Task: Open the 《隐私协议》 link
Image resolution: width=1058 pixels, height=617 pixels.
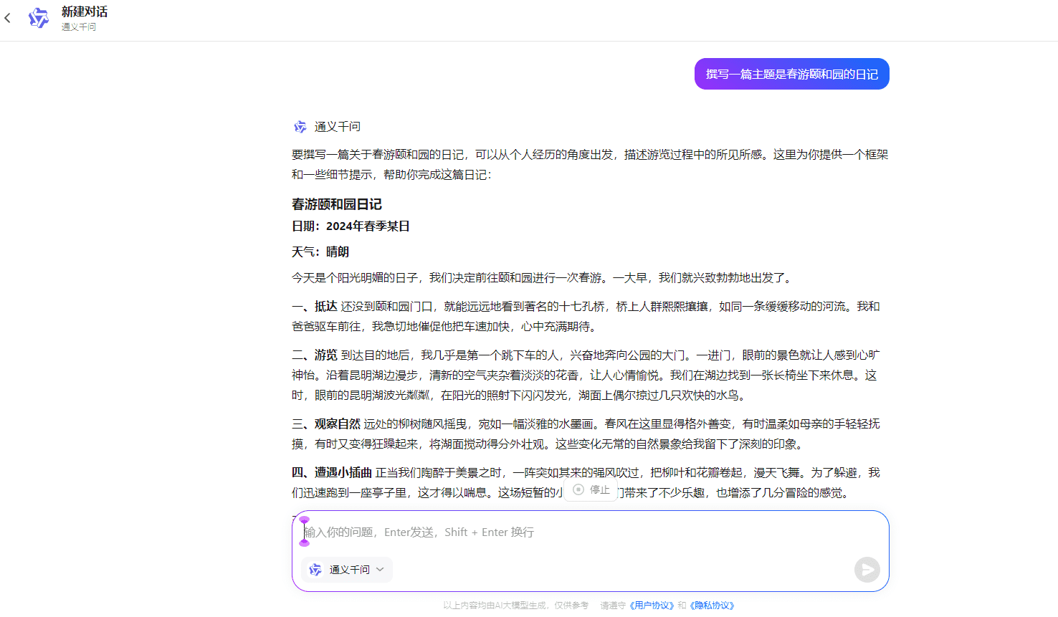Action: coord(712,606)
